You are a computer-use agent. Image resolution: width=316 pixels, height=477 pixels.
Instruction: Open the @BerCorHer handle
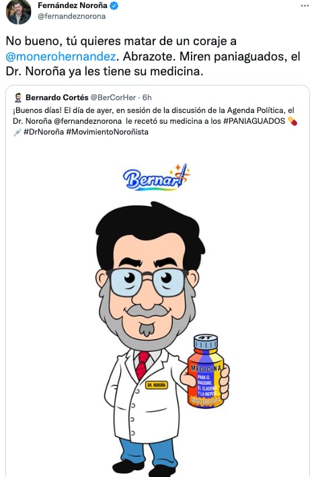pyautogui.click(x=113, y=98)
